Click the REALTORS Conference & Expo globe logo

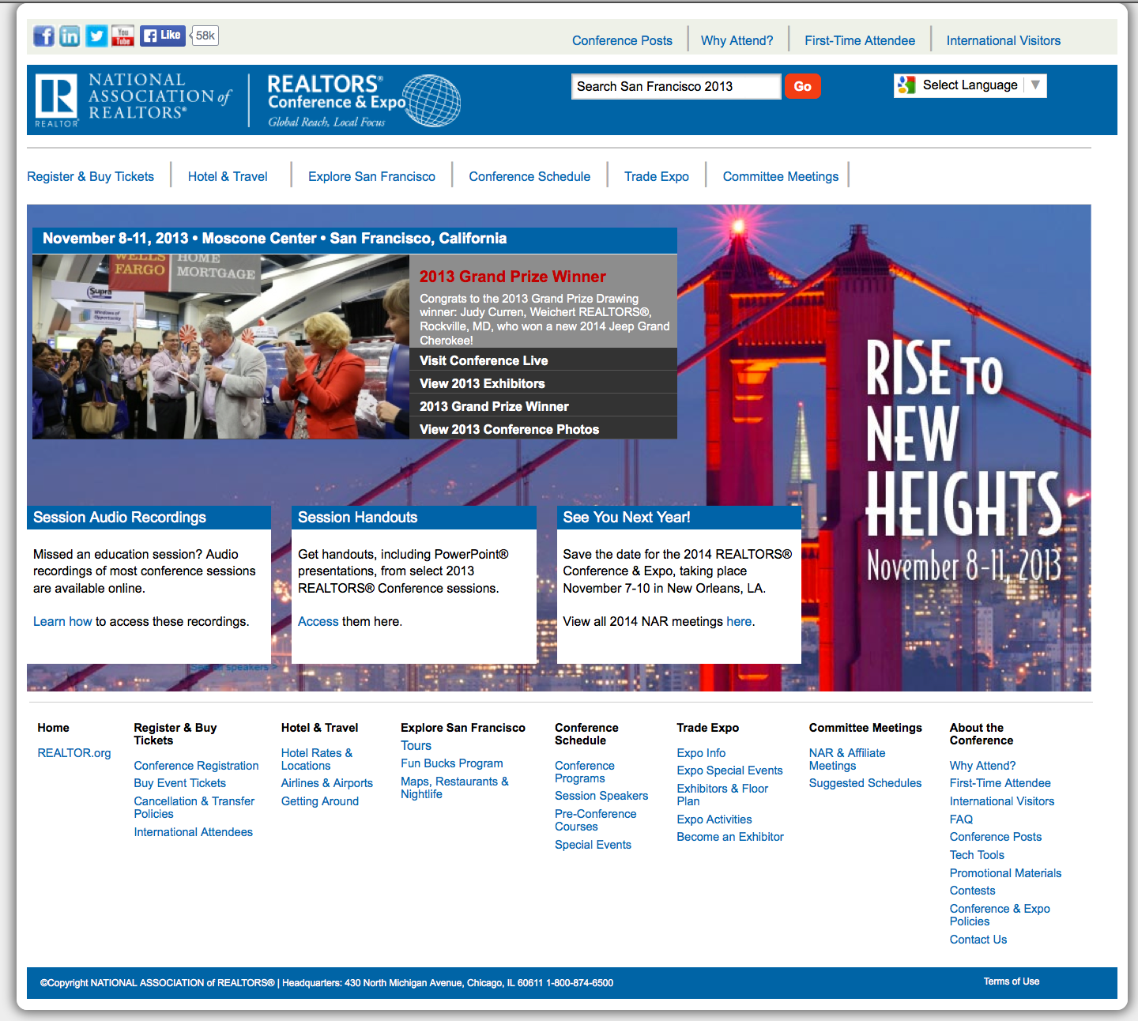tap(364, 100)
